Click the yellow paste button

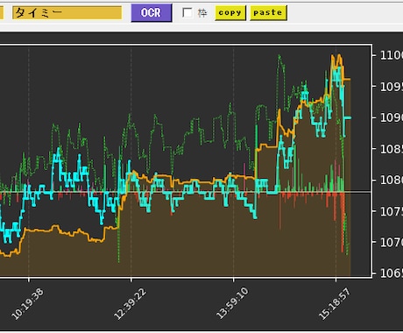(268, 13)
